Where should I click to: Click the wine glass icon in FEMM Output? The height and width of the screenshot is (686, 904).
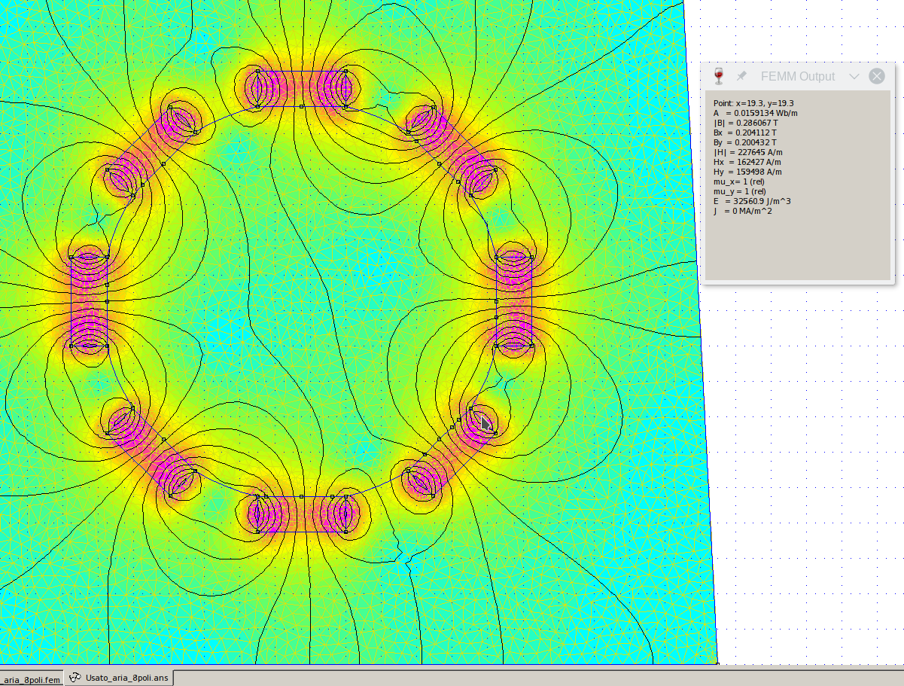coord(718,76)
